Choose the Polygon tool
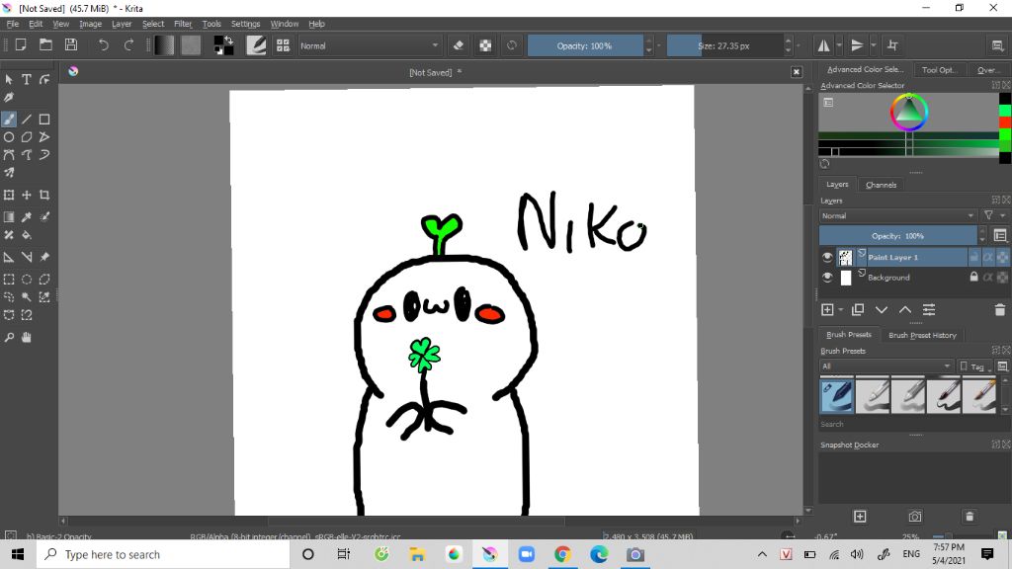Viewport: 1012px width, 569px height. tap(27, 136)
